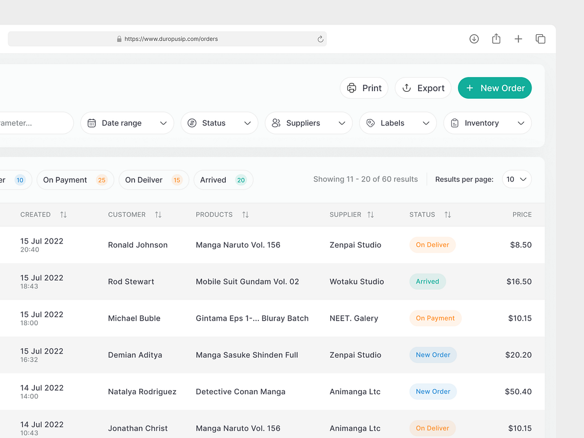Viewport: 584px width, 438px height.
Task: Click the people icon in Suppliers filter
Action: (x=276, y=123)
